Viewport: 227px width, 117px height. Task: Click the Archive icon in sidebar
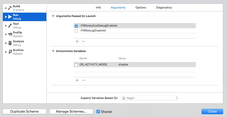(x=10, y=52)
